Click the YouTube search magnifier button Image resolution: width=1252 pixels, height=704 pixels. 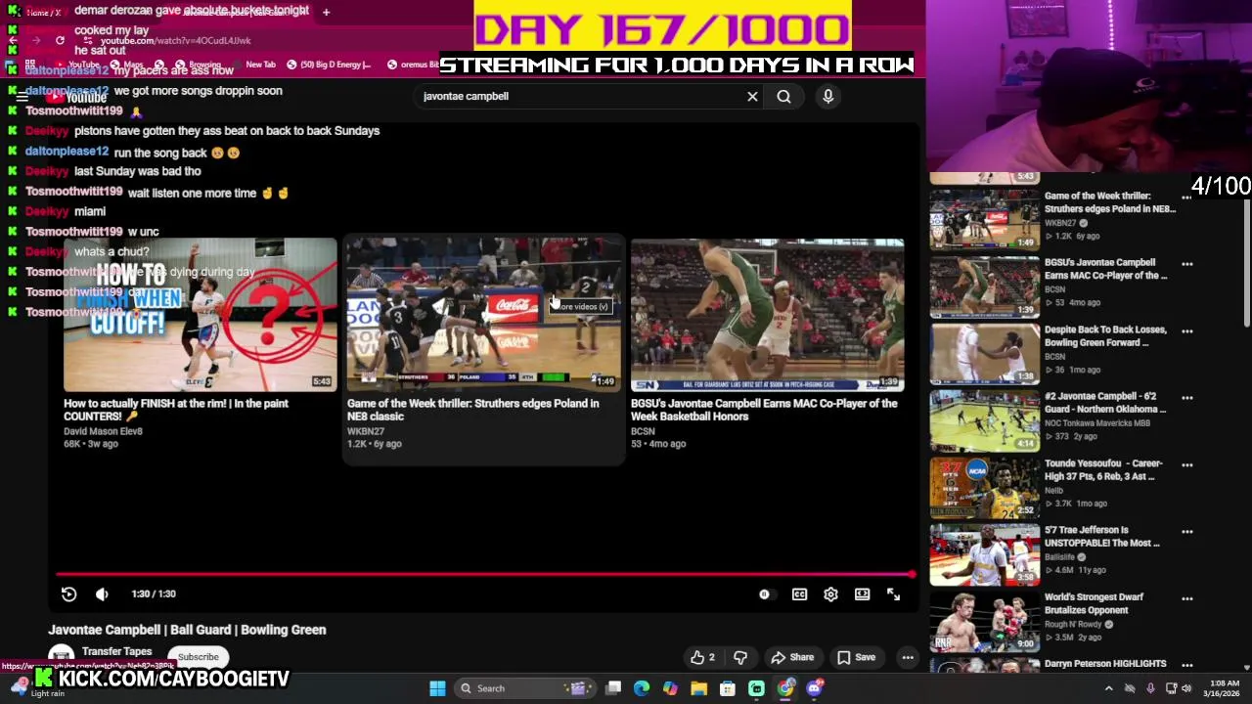point(783,97)
